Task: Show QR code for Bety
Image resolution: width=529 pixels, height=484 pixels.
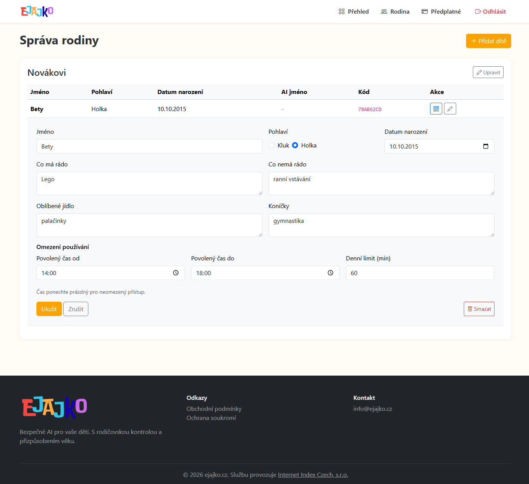Action: pos(436,109)
